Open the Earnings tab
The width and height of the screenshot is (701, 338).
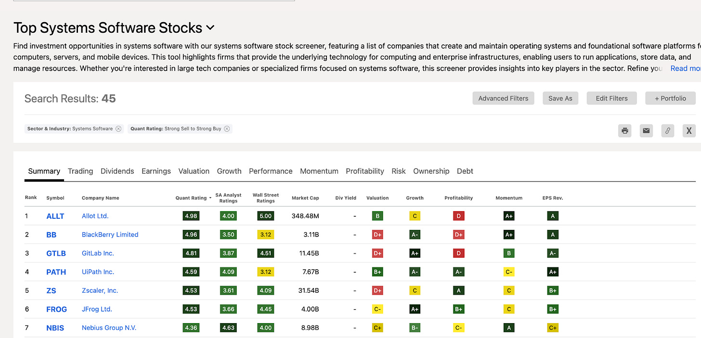tap(156, 171)
